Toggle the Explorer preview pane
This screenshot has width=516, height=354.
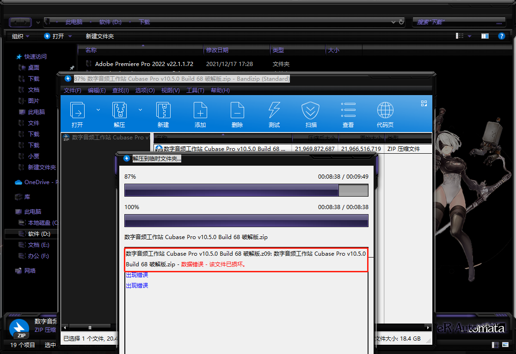[485, 36]
